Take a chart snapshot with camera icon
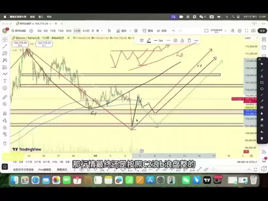The image size is (268, 201). coord(254,31)
